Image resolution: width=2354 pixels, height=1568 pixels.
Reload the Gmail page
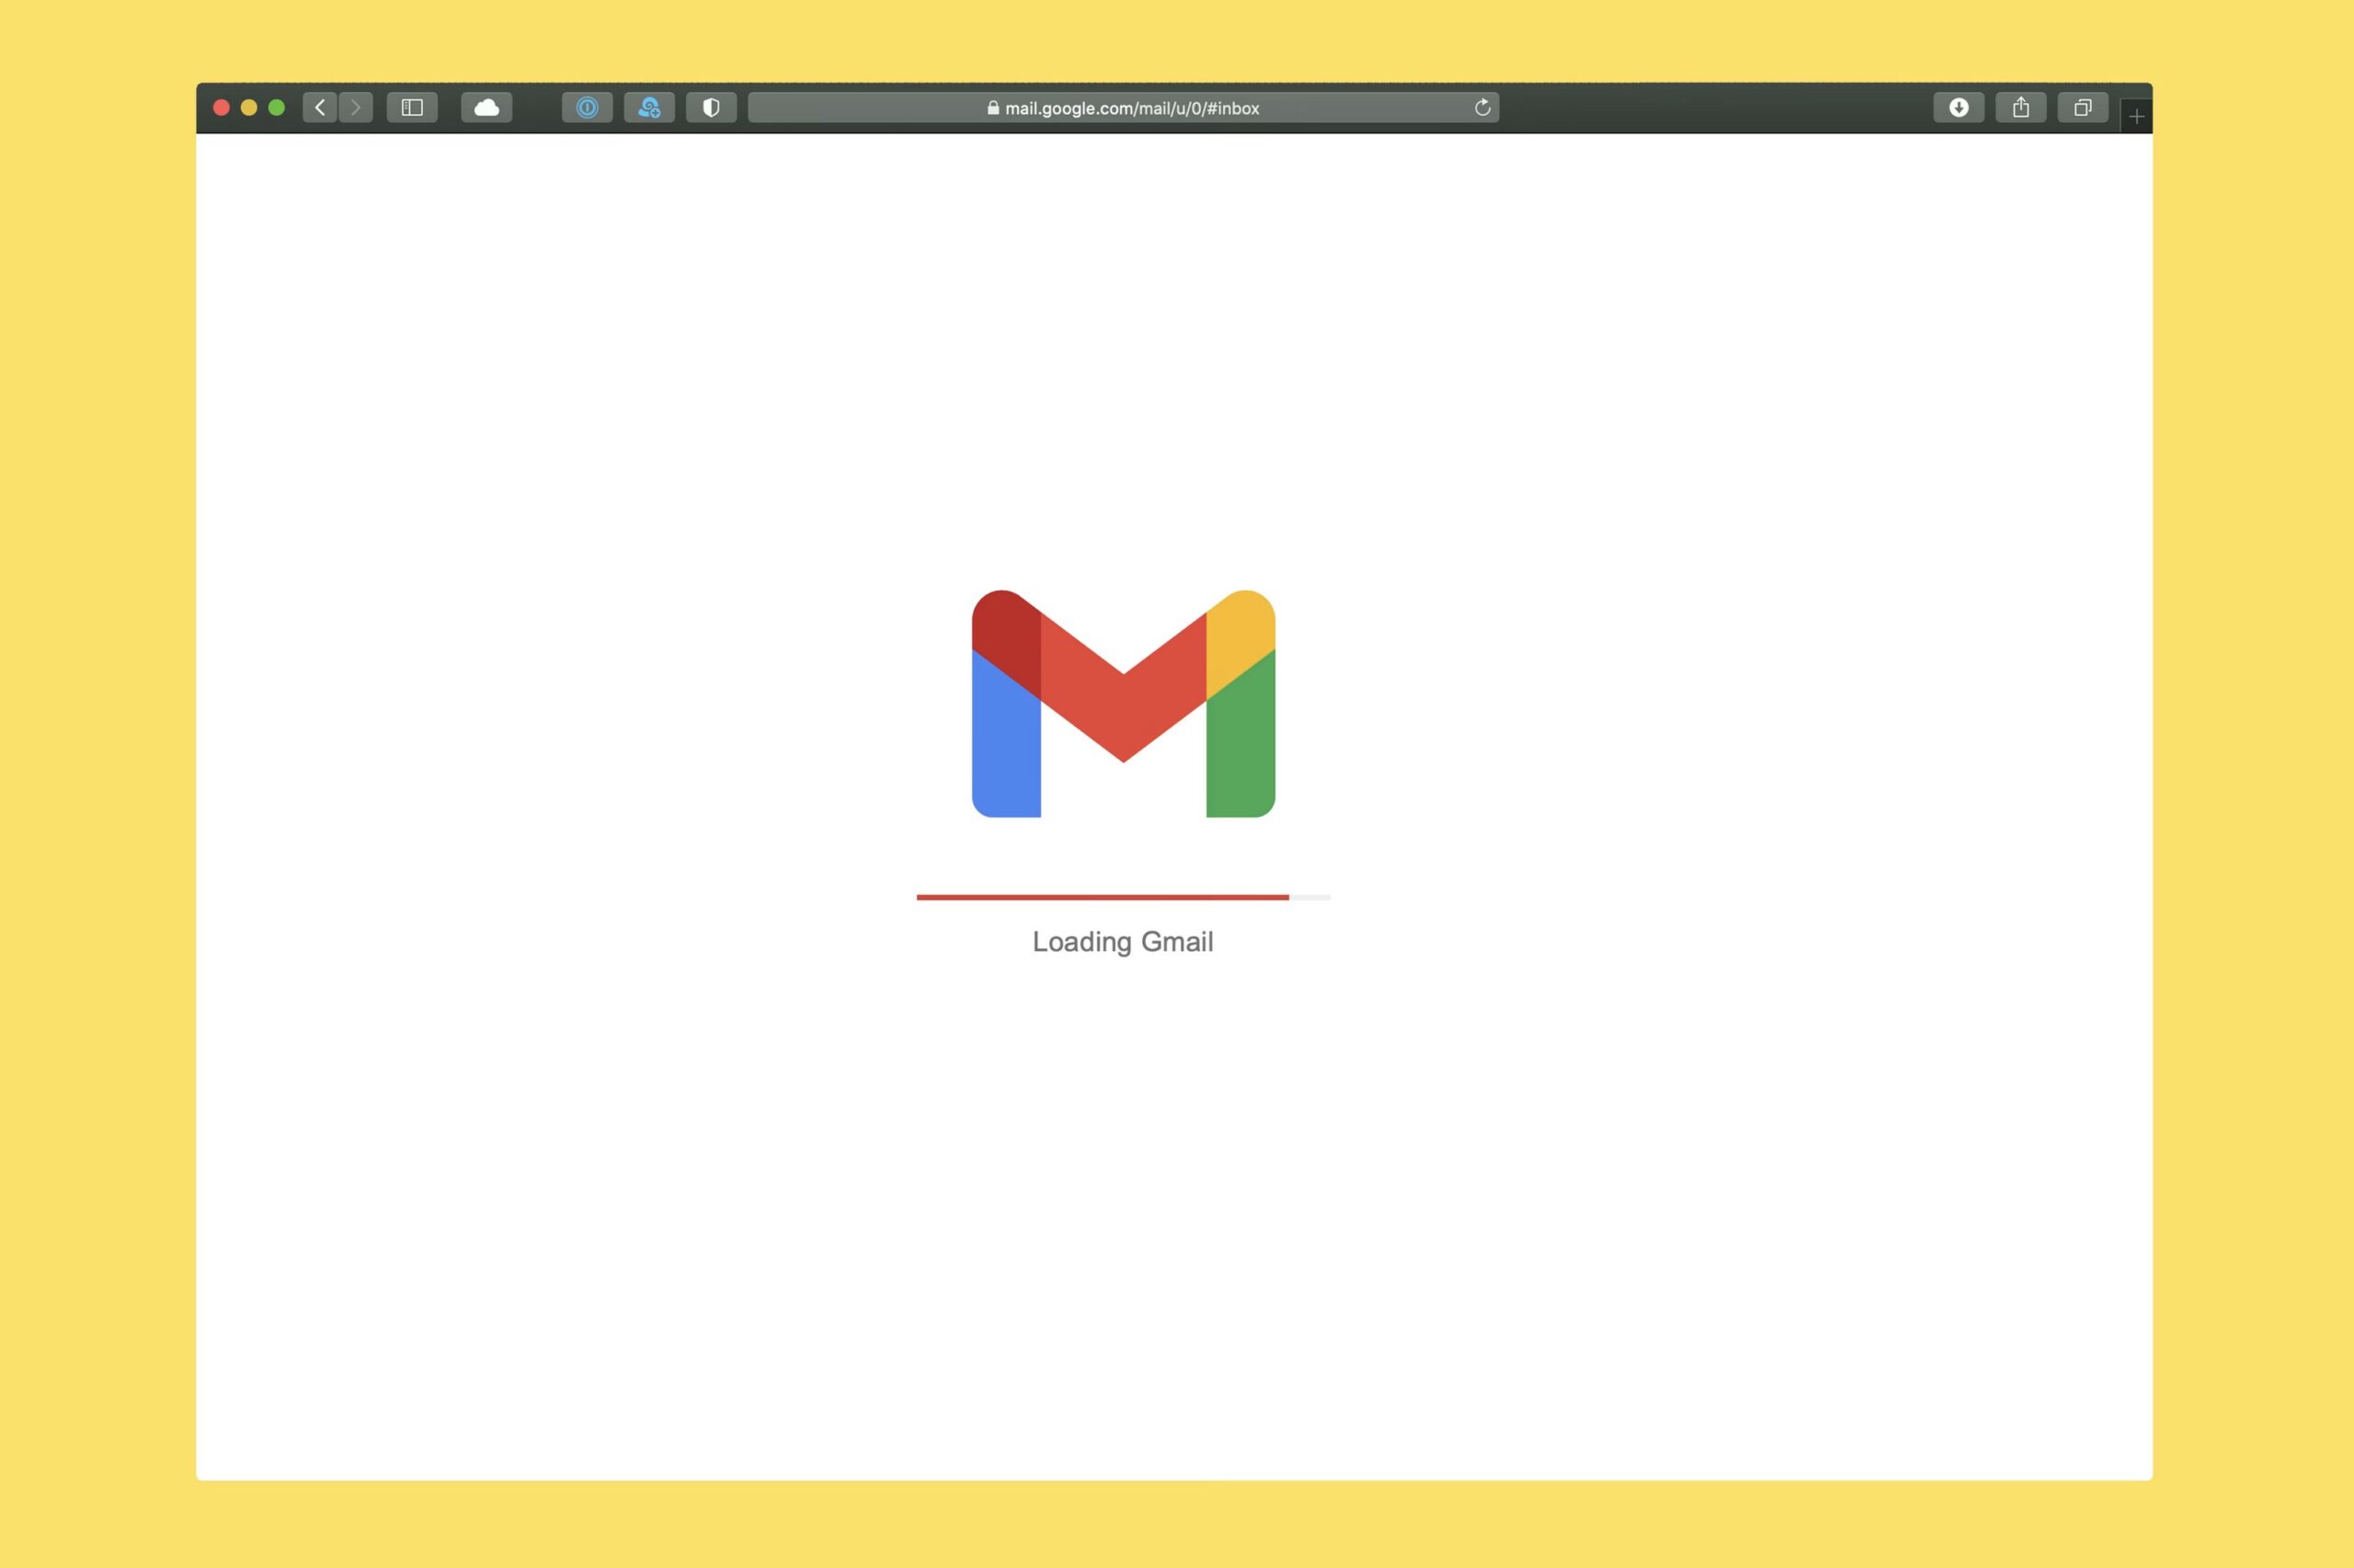click(1482, 107)
